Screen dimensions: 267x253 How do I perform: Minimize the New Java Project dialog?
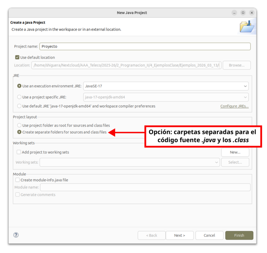234,13
